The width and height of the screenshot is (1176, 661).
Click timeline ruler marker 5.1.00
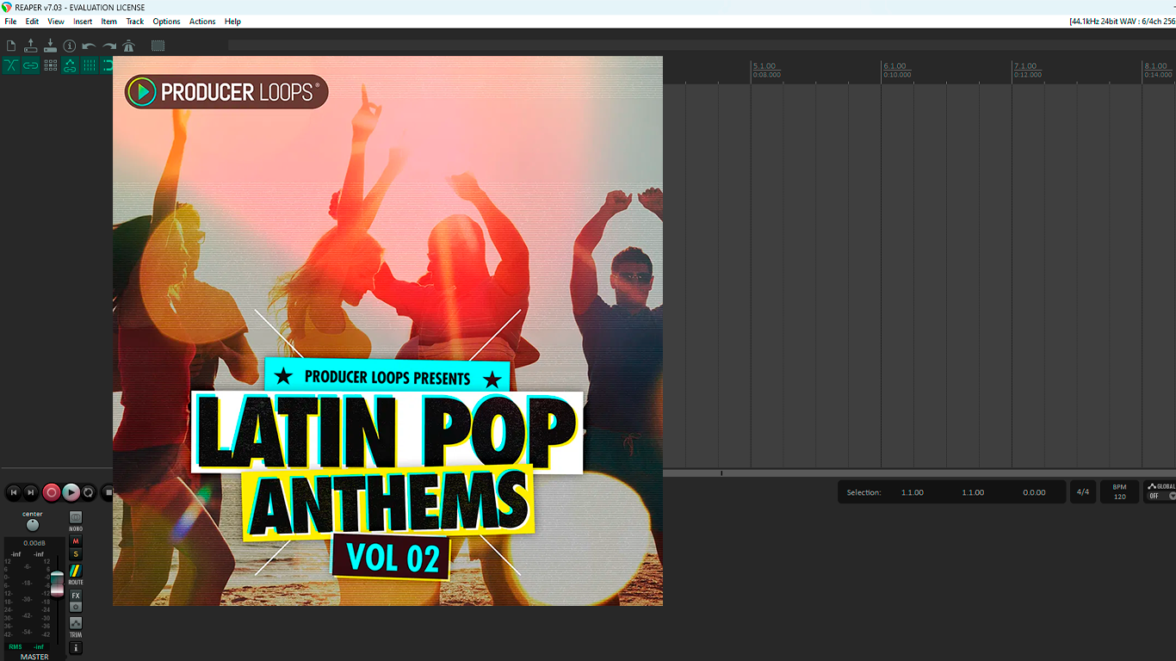click(764, 66)
